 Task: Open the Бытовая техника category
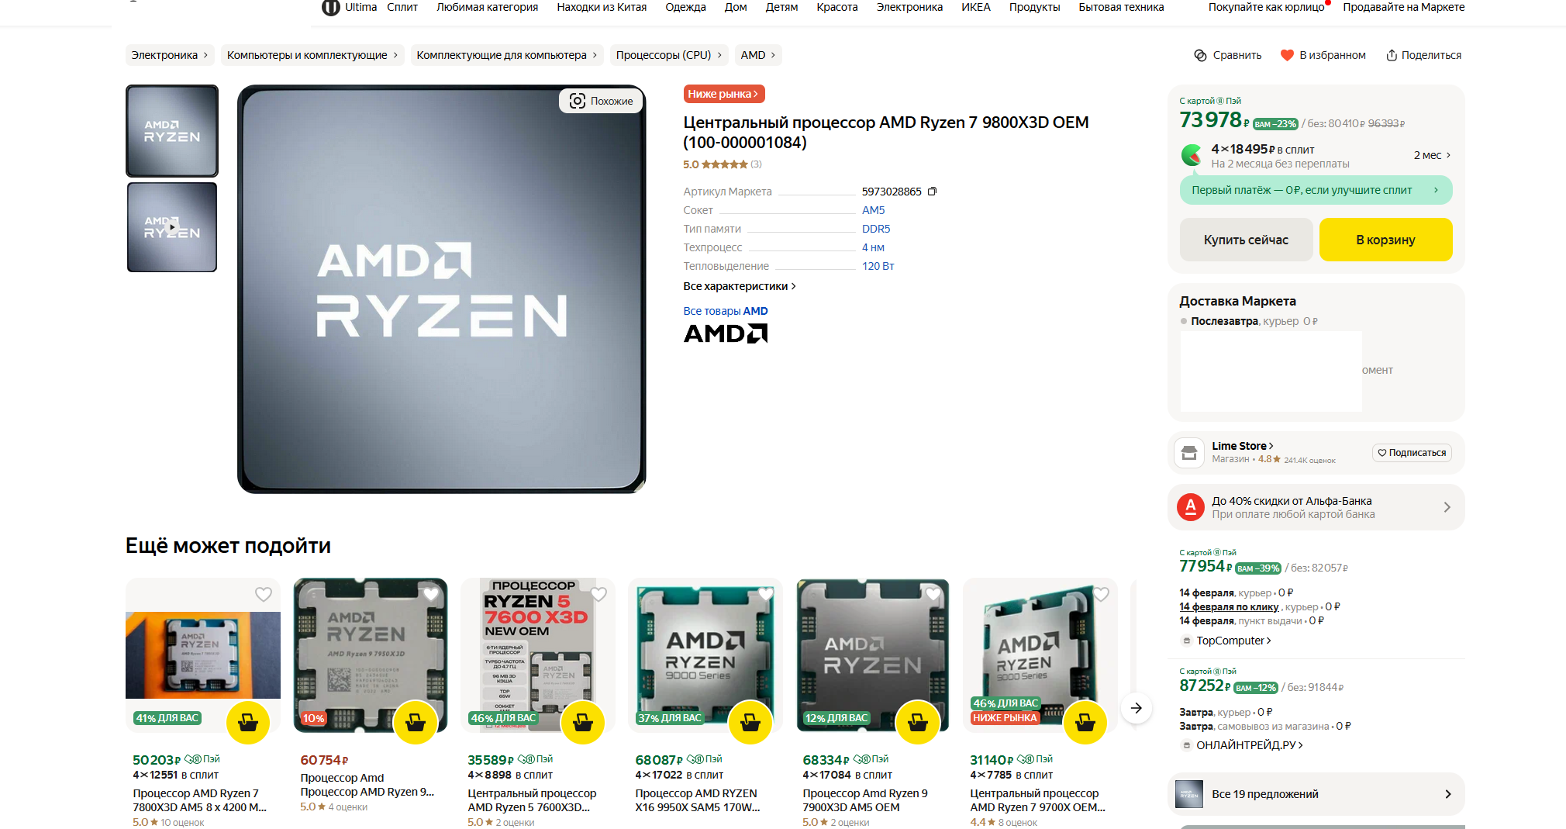tap(1121, 7)
